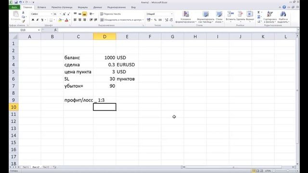This screenshot has height=173, width=308.
Task: Decrease the cell indent
Action: click(x=91, y=20)
